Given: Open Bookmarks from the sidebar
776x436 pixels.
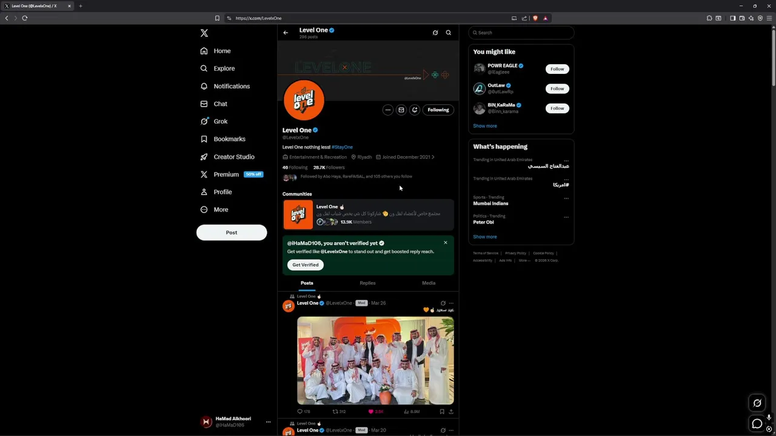Looking at the screenshot, I should tap(223, 139).
